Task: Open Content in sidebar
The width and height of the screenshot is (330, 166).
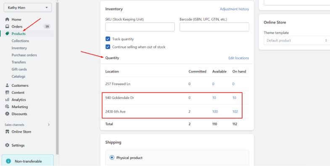Action: click(18, 93)
